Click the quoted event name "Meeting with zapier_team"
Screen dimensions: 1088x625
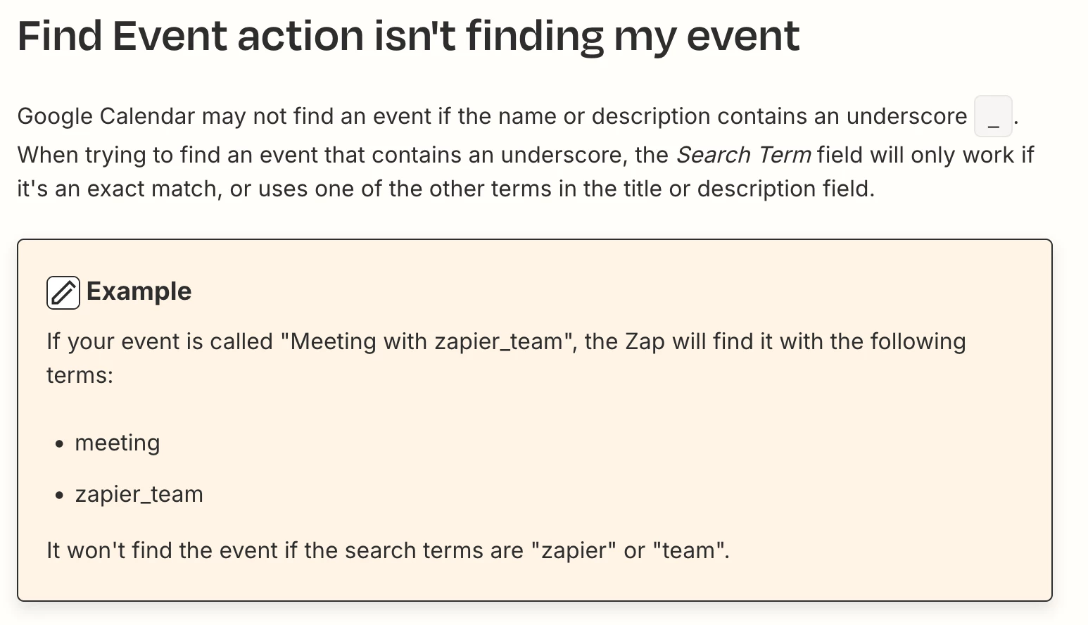click(x=426, y=341)
